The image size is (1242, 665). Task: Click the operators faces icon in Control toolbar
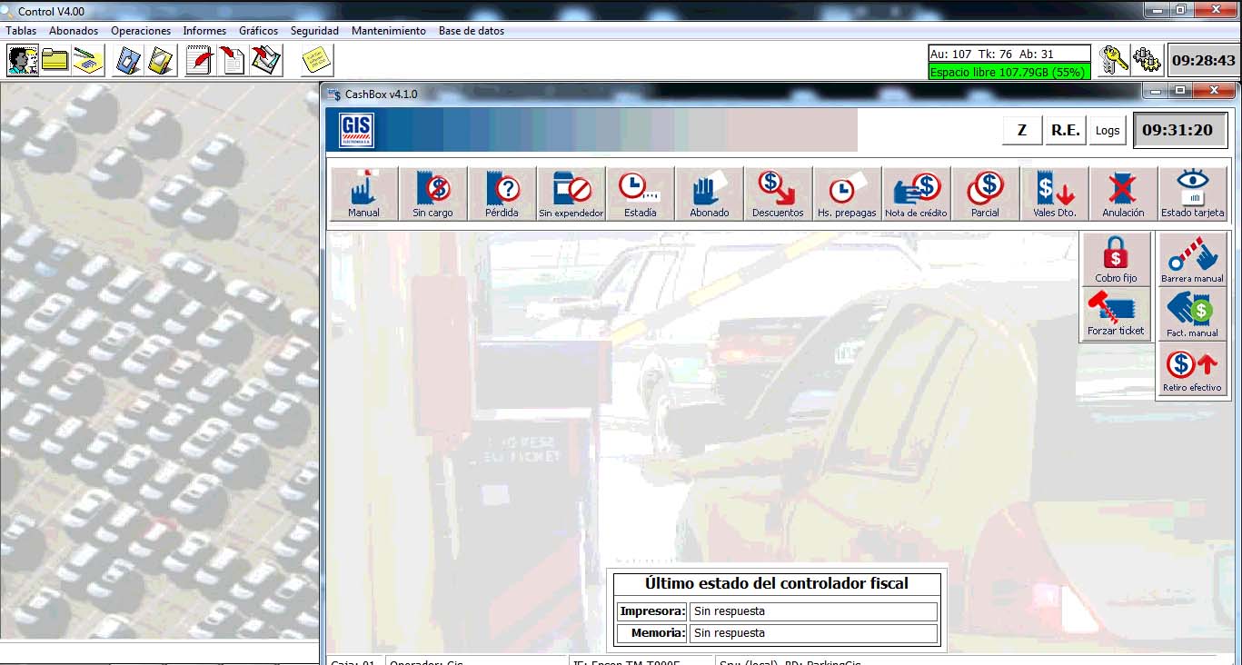pos(23,61)
